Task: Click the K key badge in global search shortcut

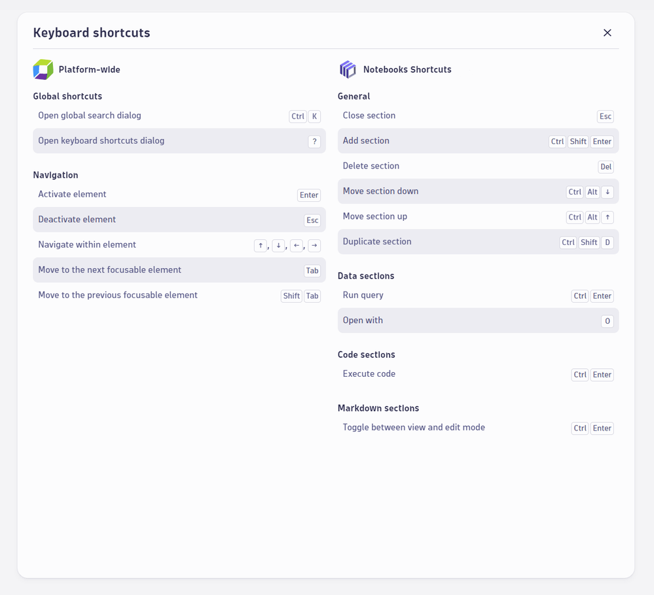Action: point(314,117)
